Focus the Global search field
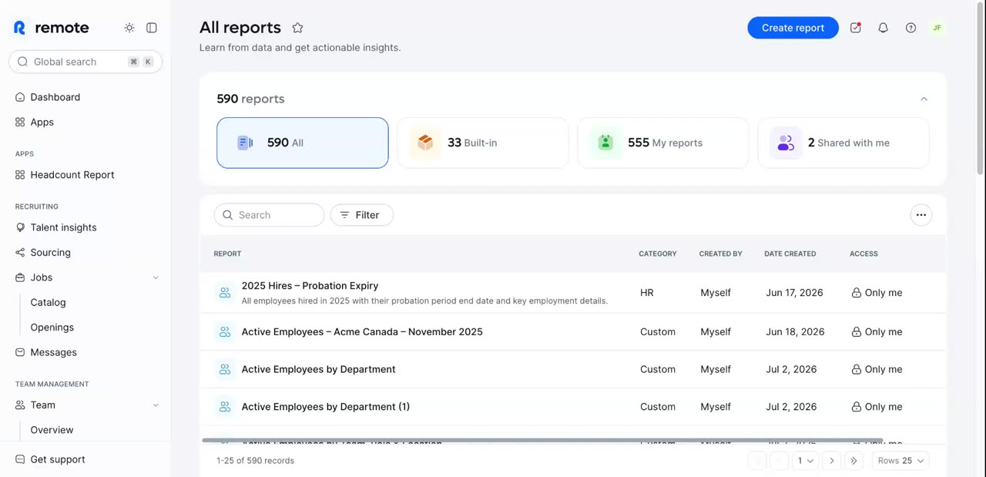This screenshot has height=477, width=986. coord(86,62)
